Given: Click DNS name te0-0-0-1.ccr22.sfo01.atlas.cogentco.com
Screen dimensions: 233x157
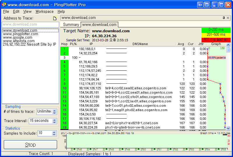Looking at the screenshot, I should coord(139,97).
